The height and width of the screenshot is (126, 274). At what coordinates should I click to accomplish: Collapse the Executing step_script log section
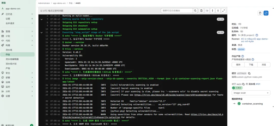[41, 32]
